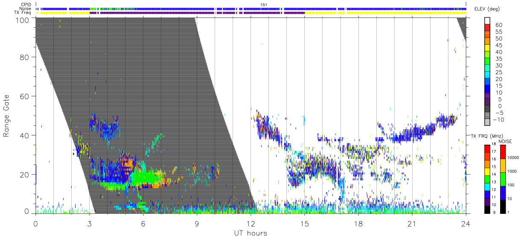Click the 'ELEV (deg)' colorbar title
Screen dimensions: 524x242
point(487,9)
